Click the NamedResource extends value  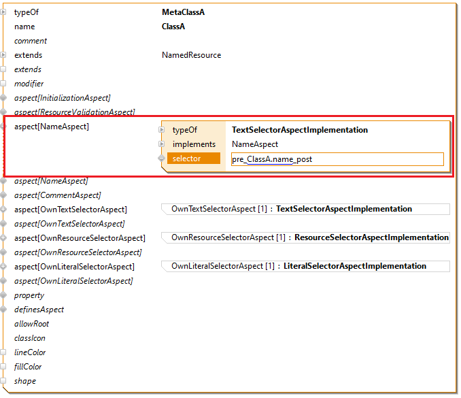(191, 55)
